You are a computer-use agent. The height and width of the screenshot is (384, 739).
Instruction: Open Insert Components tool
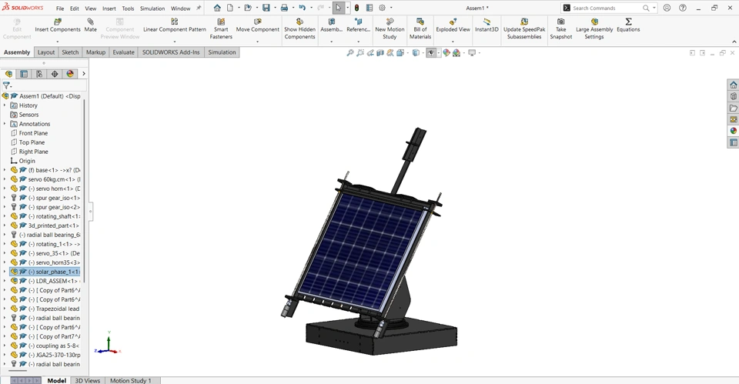(x=57, y=22)
